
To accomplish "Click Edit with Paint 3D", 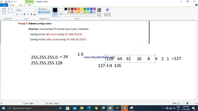I will click(107, 12).
